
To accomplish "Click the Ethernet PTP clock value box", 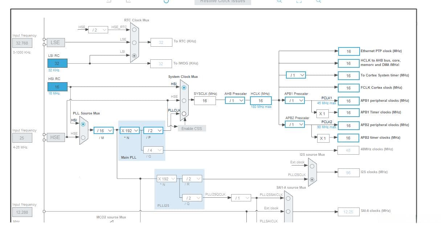I will tap(349, 51).
